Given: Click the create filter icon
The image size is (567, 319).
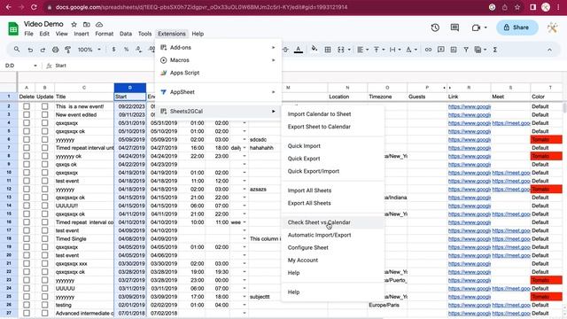Looking at the screenshot, I should click(466, 50).
